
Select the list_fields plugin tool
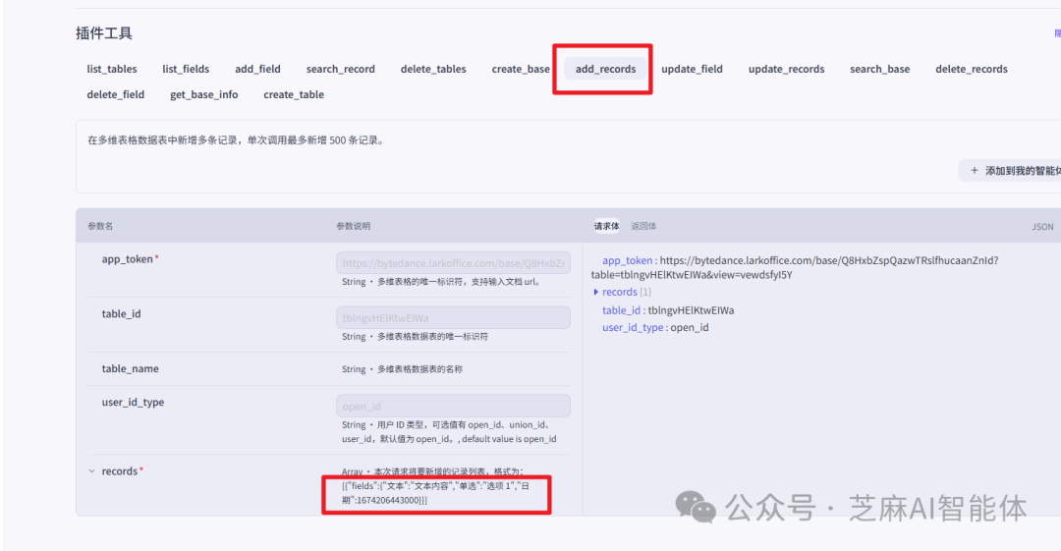pos(186,69)
